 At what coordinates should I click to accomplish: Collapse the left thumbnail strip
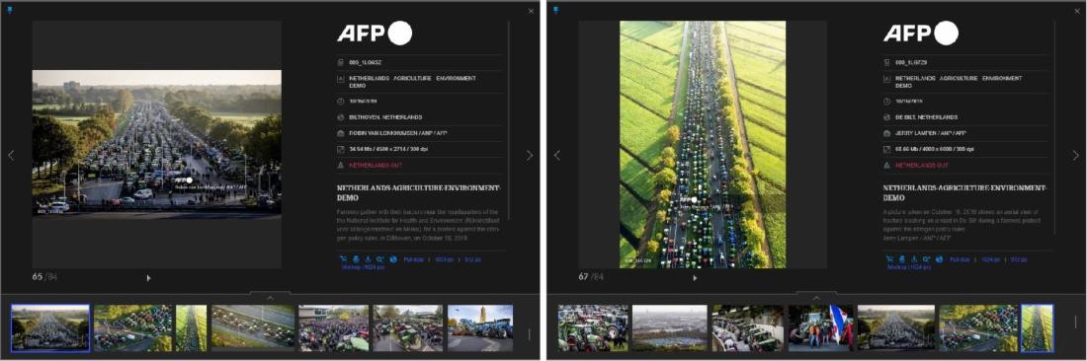point(270,297)
